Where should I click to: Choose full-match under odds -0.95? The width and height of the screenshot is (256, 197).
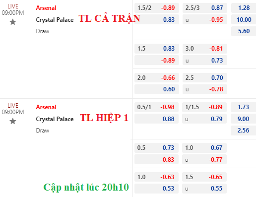click(205, 19)
